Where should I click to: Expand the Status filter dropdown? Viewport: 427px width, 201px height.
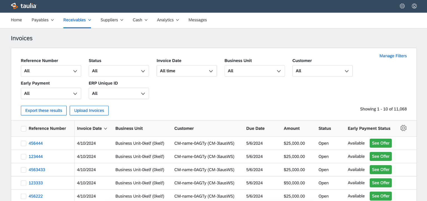tap(119, 71)
